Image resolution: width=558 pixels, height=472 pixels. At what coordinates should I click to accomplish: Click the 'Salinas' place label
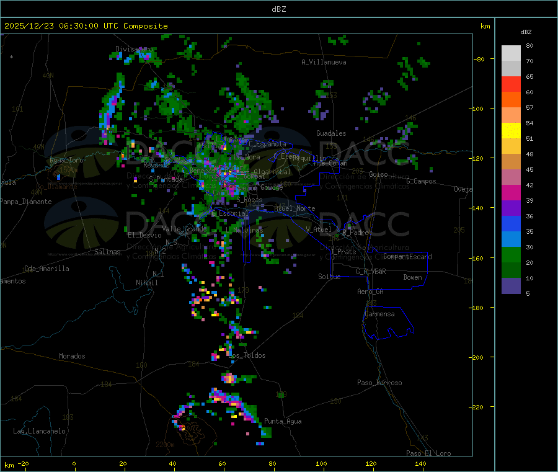click(x=107, y=252)
